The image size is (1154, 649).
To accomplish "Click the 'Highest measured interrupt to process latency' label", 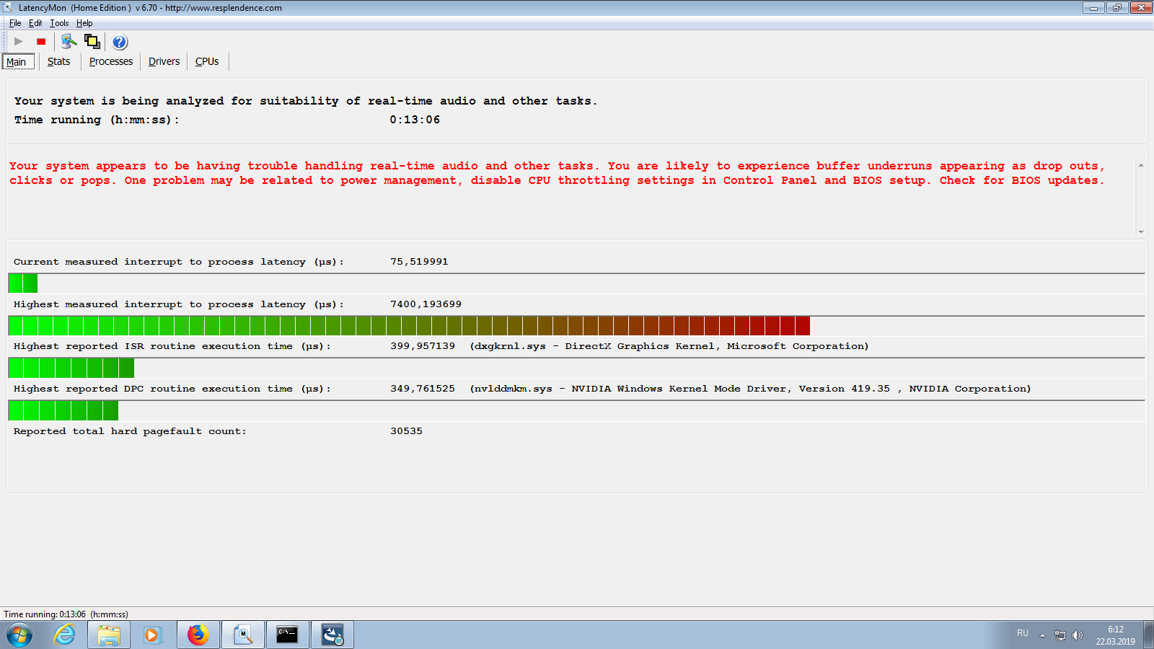I will click(x=179, y=304).
